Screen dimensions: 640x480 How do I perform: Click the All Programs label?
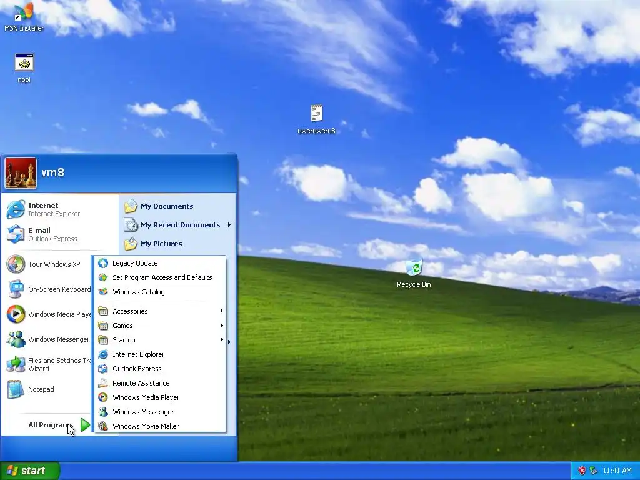pyautogui.click(x=51, y=425)
